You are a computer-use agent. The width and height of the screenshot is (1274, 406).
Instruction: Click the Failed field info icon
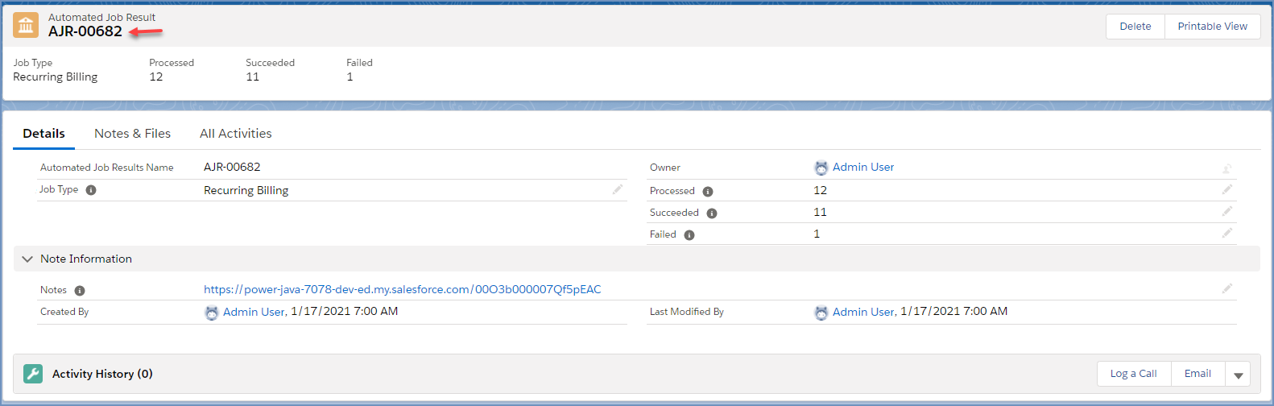[689, 235]
